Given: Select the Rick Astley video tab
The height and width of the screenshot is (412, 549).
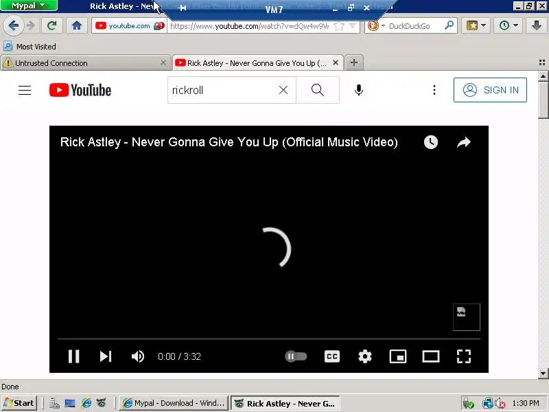Looking at the screenshot, I should coord(257,63).
